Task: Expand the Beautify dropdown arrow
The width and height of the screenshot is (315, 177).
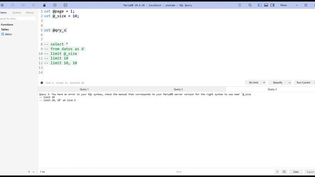Action: tap(289, 83)
